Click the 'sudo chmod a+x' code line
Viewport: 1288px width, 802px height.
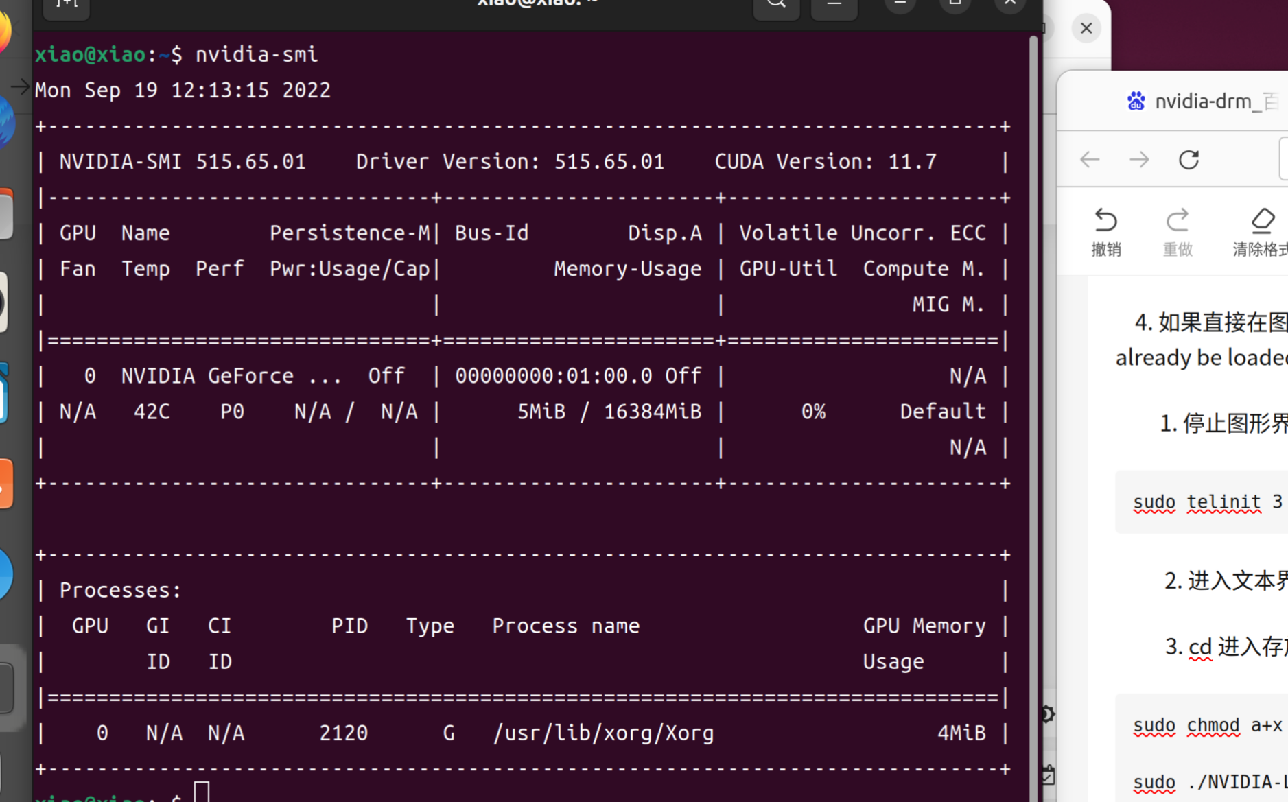pyautogui.click(x=1208, y=725)
